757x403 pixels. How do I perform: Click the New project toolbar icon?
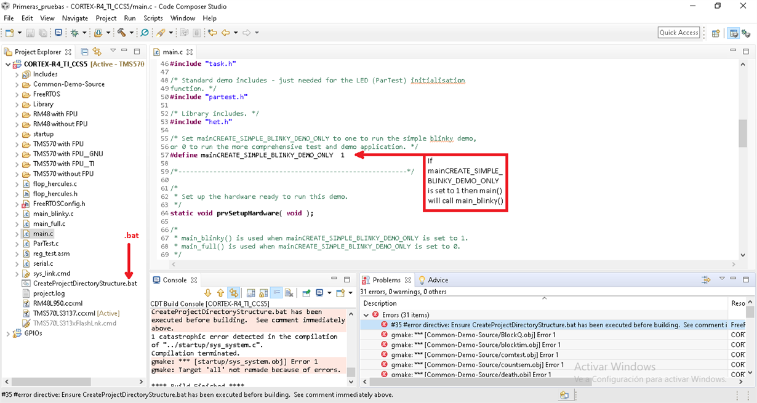coord(9,33)
